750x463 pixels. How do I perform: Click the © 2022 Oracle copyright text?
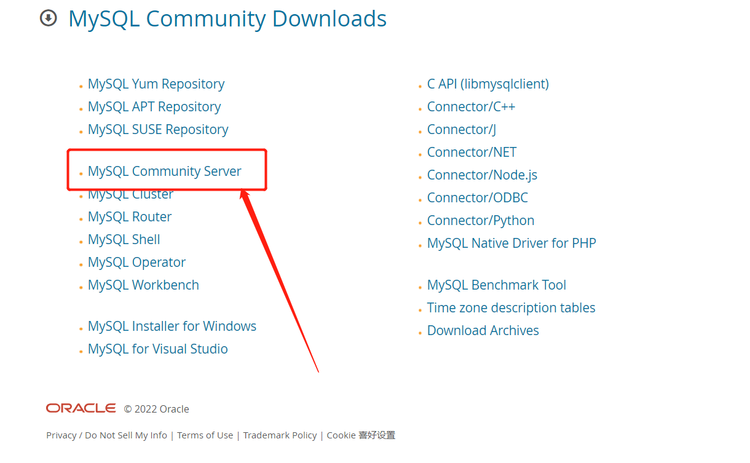pyautogui.click(x=157, y=409)
